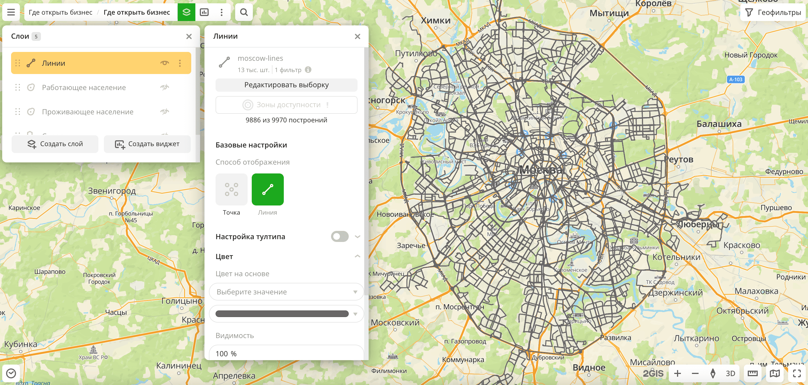Click the green layers panel icon
This screenshot has width=808, height=385.
(186, 12)
